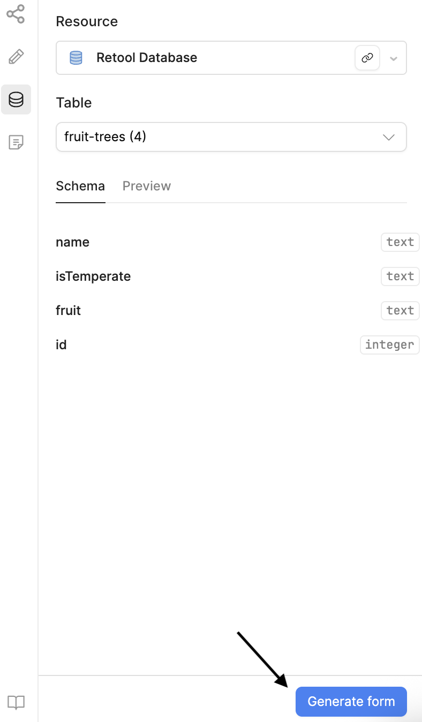Select the isTemperate schema field
Viewport: 422px width, 722px height.
click(x=93, y=276)
